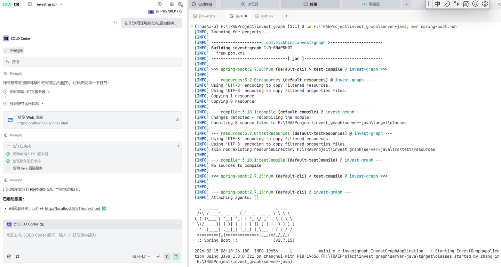The image size is (501, 267).
Task: Click the # context icon
Action: pyautogui.click(x=17, y=257)
